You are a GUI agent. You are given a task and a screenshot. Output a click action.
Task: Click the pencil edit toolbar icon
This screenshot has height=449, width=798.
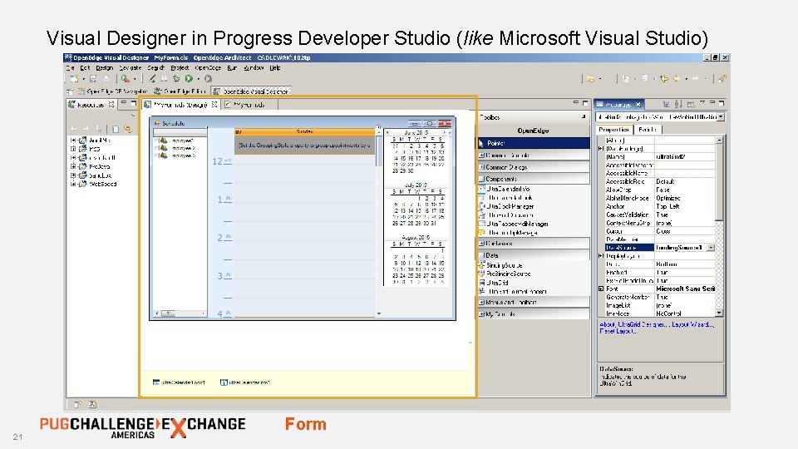point(152,79)
